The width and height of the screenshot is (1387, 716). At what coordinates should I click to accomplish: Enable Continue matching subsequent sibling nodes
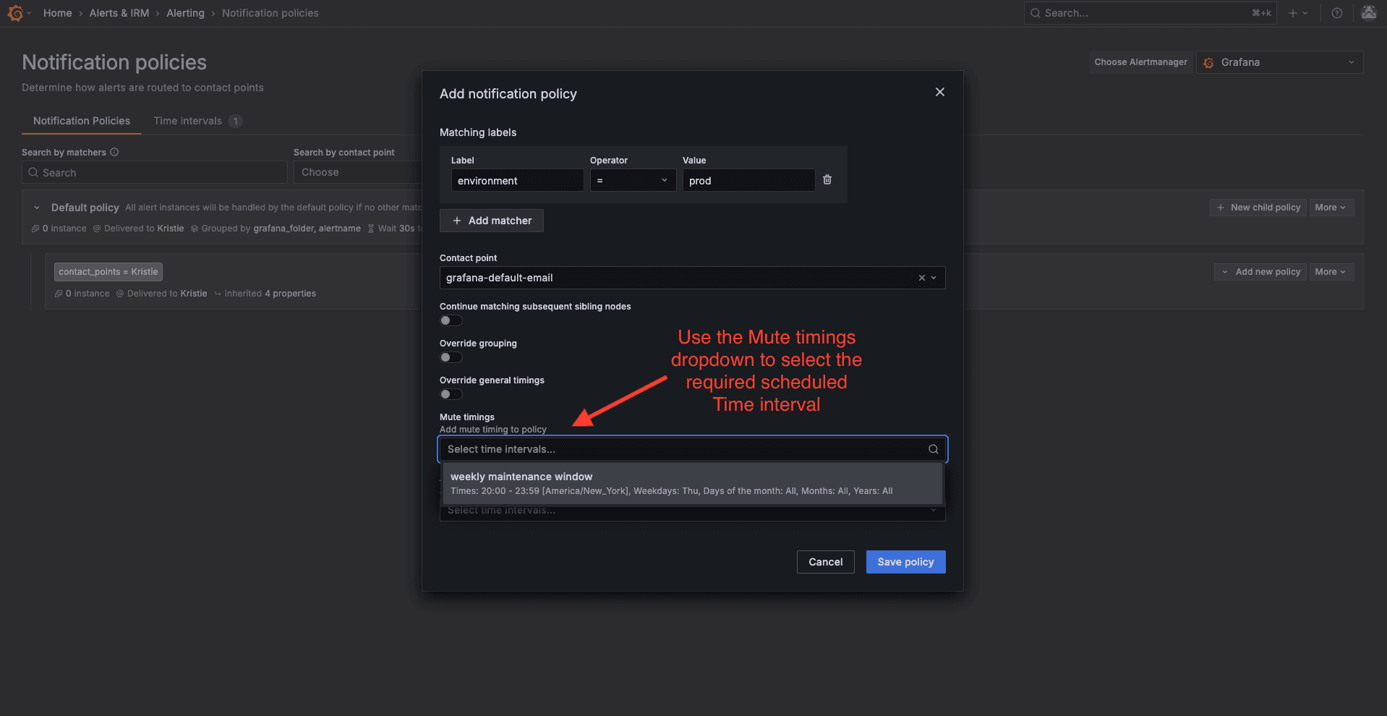click(450, 320)
